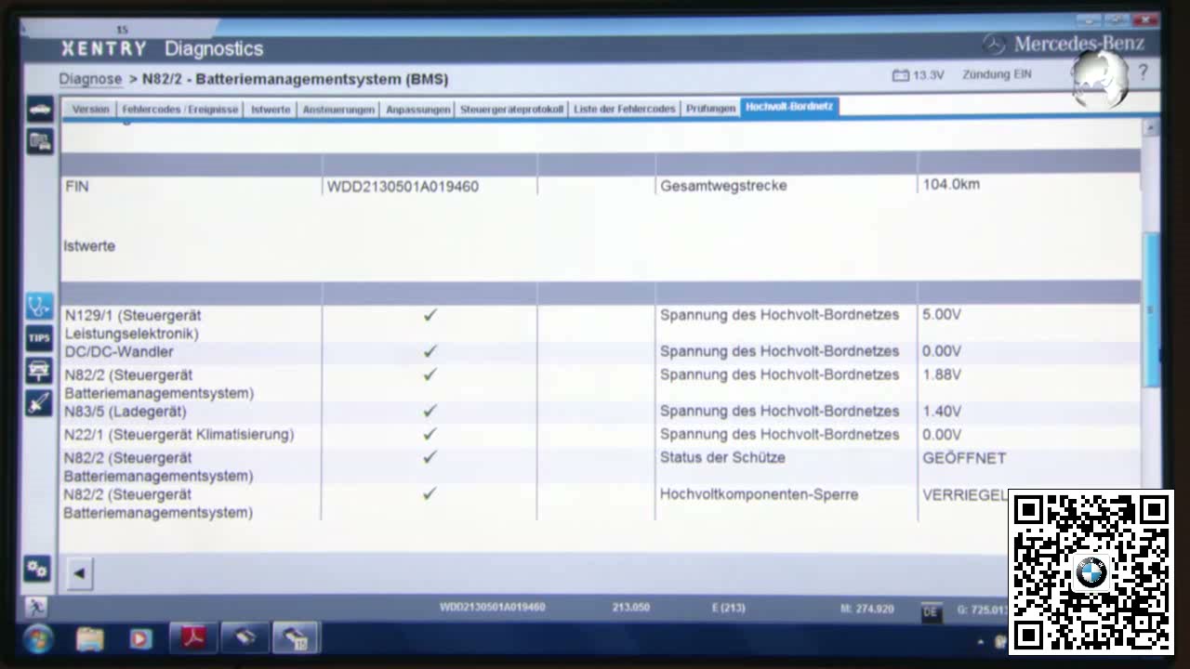
Task: Click the E (213) status bar entry
Action: pos(729,608)
